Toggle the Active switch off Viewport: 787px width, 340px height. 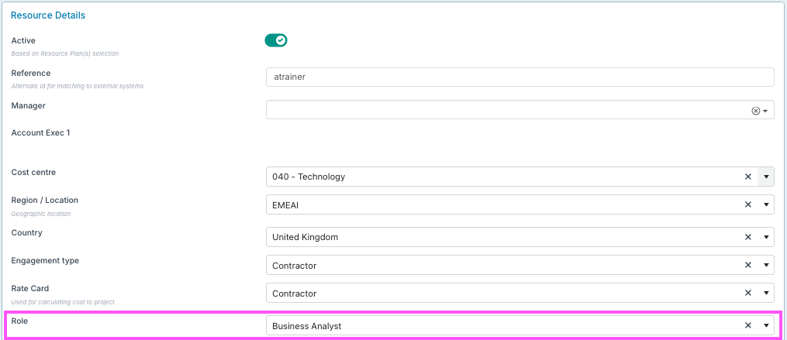click(276, 40)
